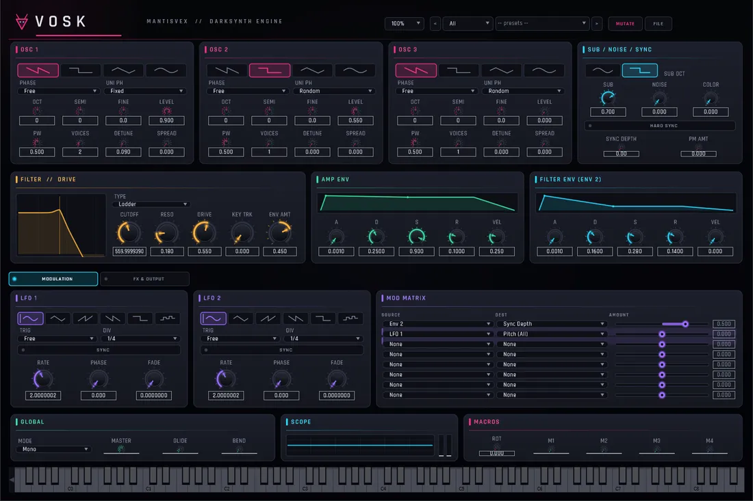This screenshot has width=753, height=501.
Task: Toggle the HARD SYNC switch
Action: [659, 126]
